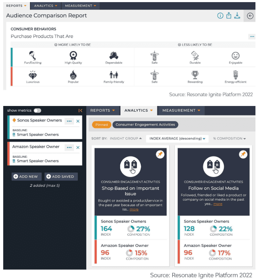Click Smart Speaker Owners baseline under Sonos

click(38, 135)
